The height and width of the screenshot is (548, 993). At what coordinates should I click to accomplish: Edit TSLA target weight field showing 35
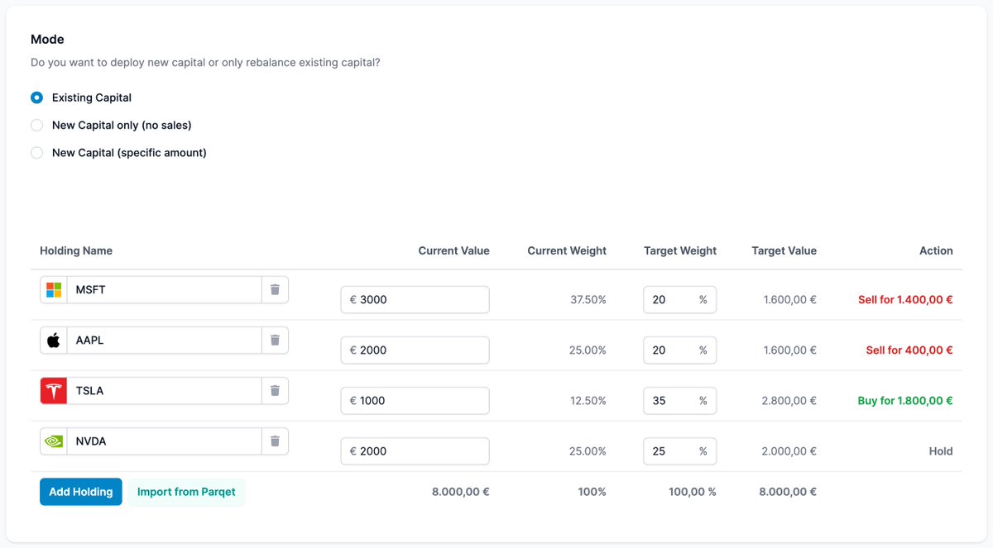click(679, 401)
